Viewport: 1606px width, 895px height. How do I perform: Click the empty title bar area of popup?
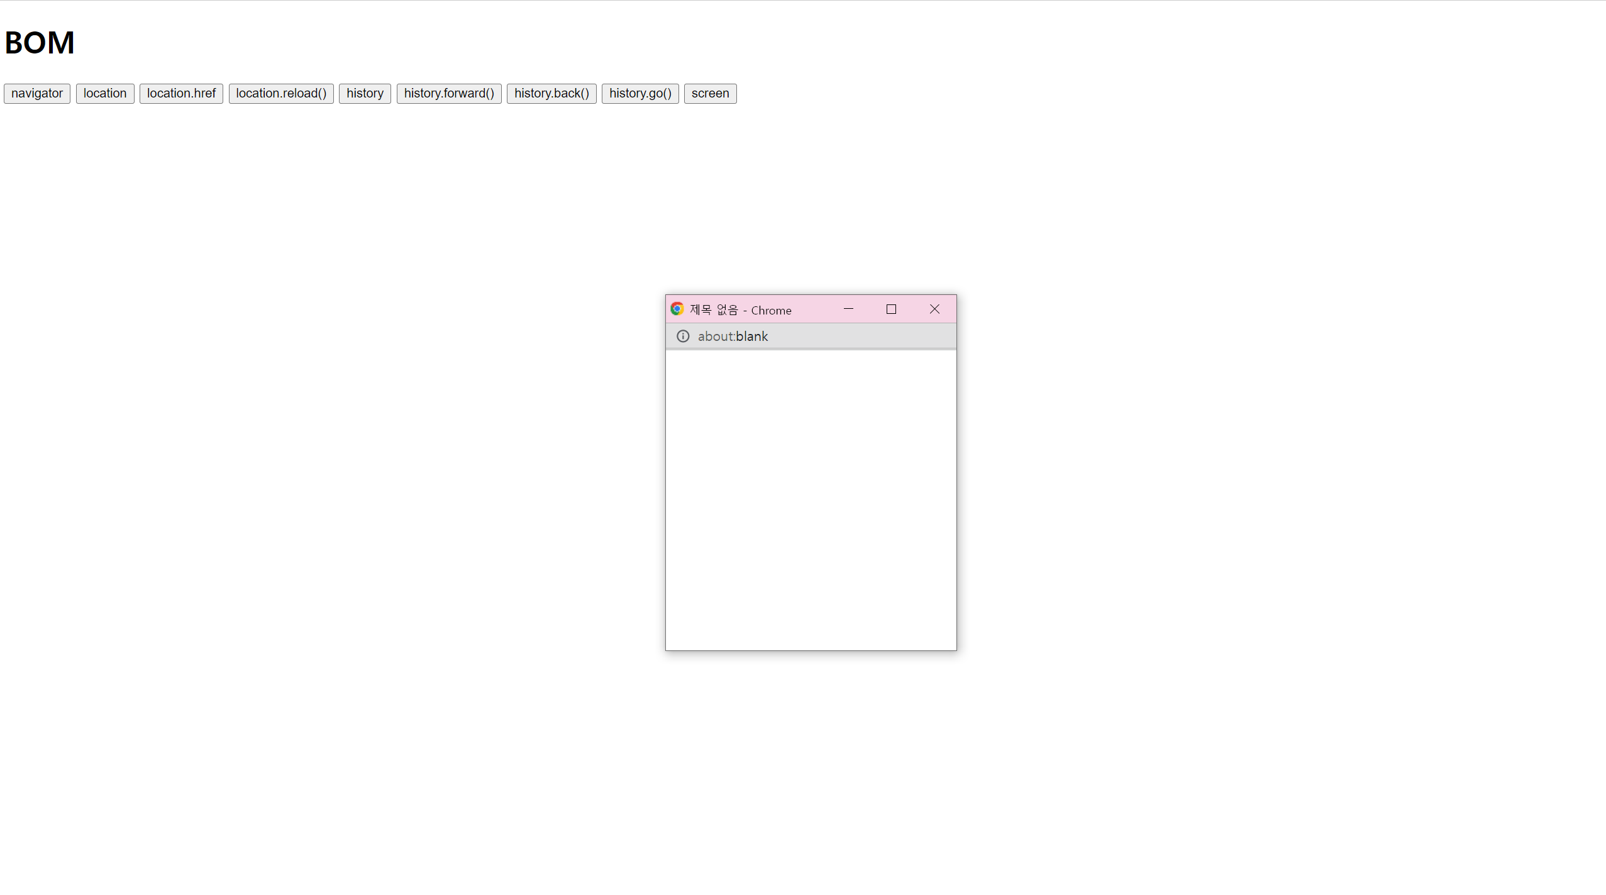[x=815, y=309]
